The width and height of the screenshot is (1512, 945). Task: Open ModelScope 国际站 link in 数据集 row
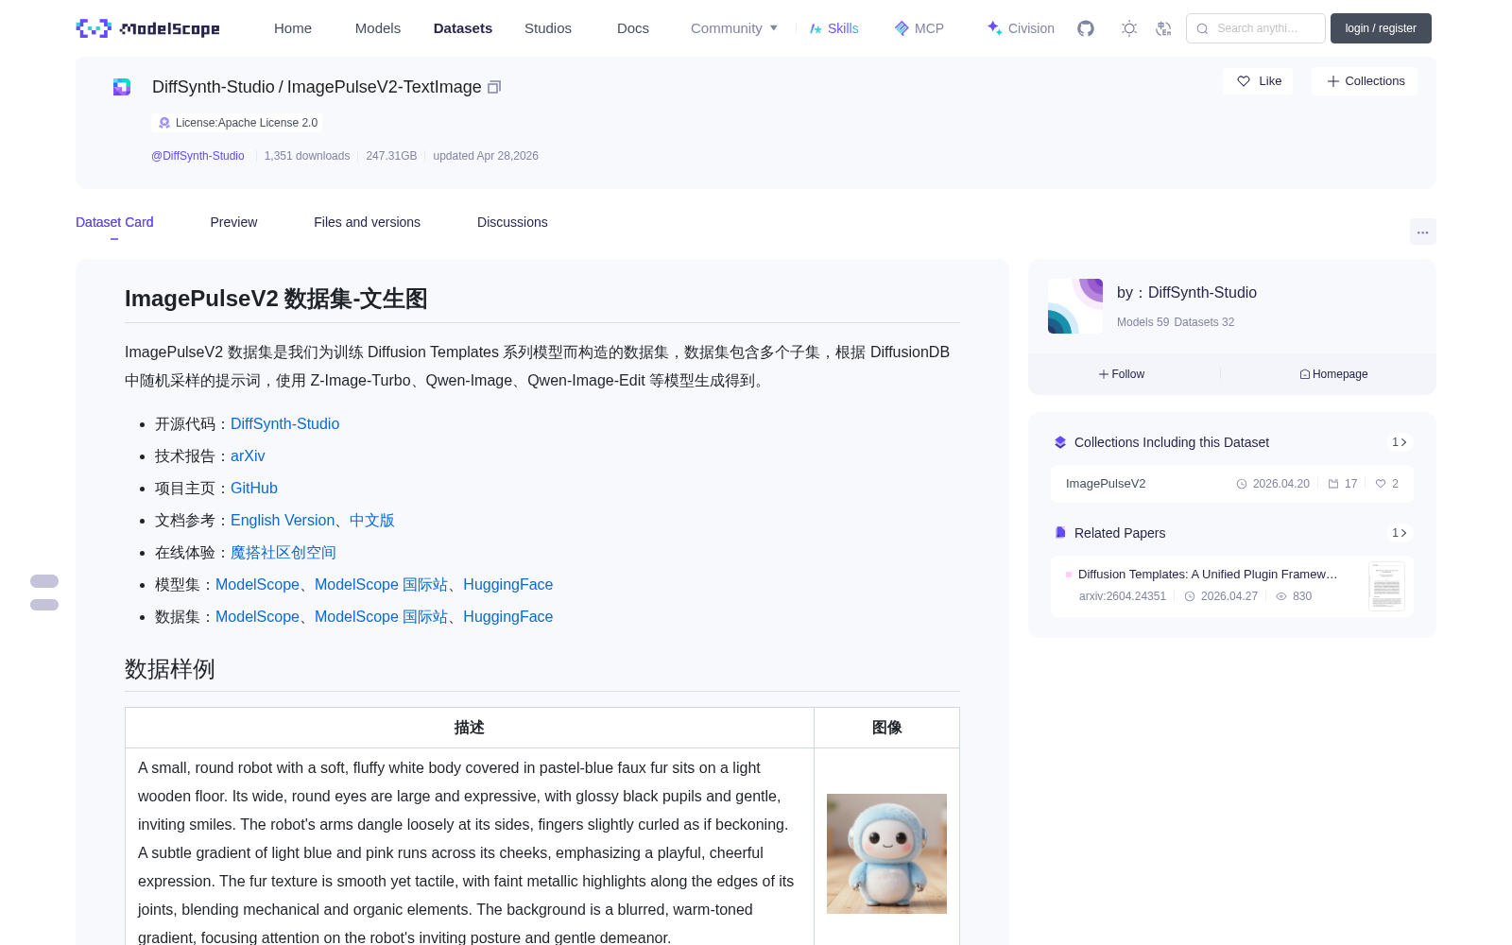coord(381,617)
